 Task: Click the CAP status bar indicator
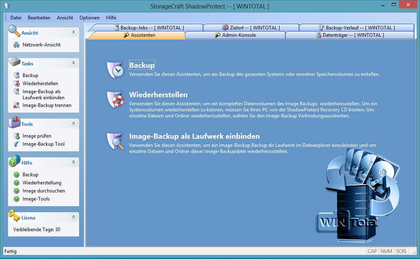tap(372, 251)
